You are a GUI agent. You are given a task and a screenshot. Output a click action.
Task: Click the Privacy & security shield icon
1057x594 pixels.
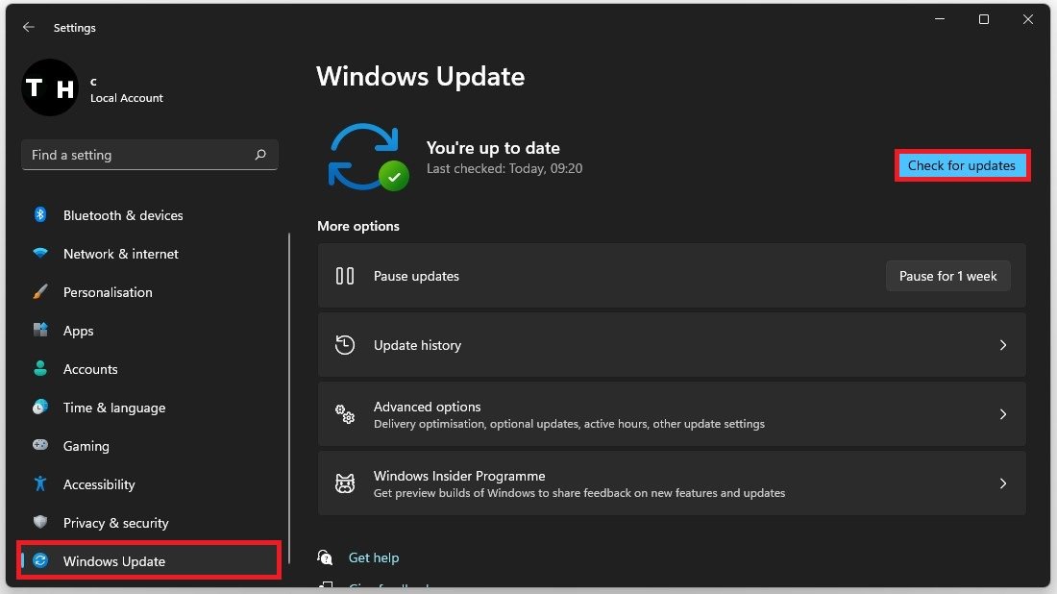pos(40,523)
